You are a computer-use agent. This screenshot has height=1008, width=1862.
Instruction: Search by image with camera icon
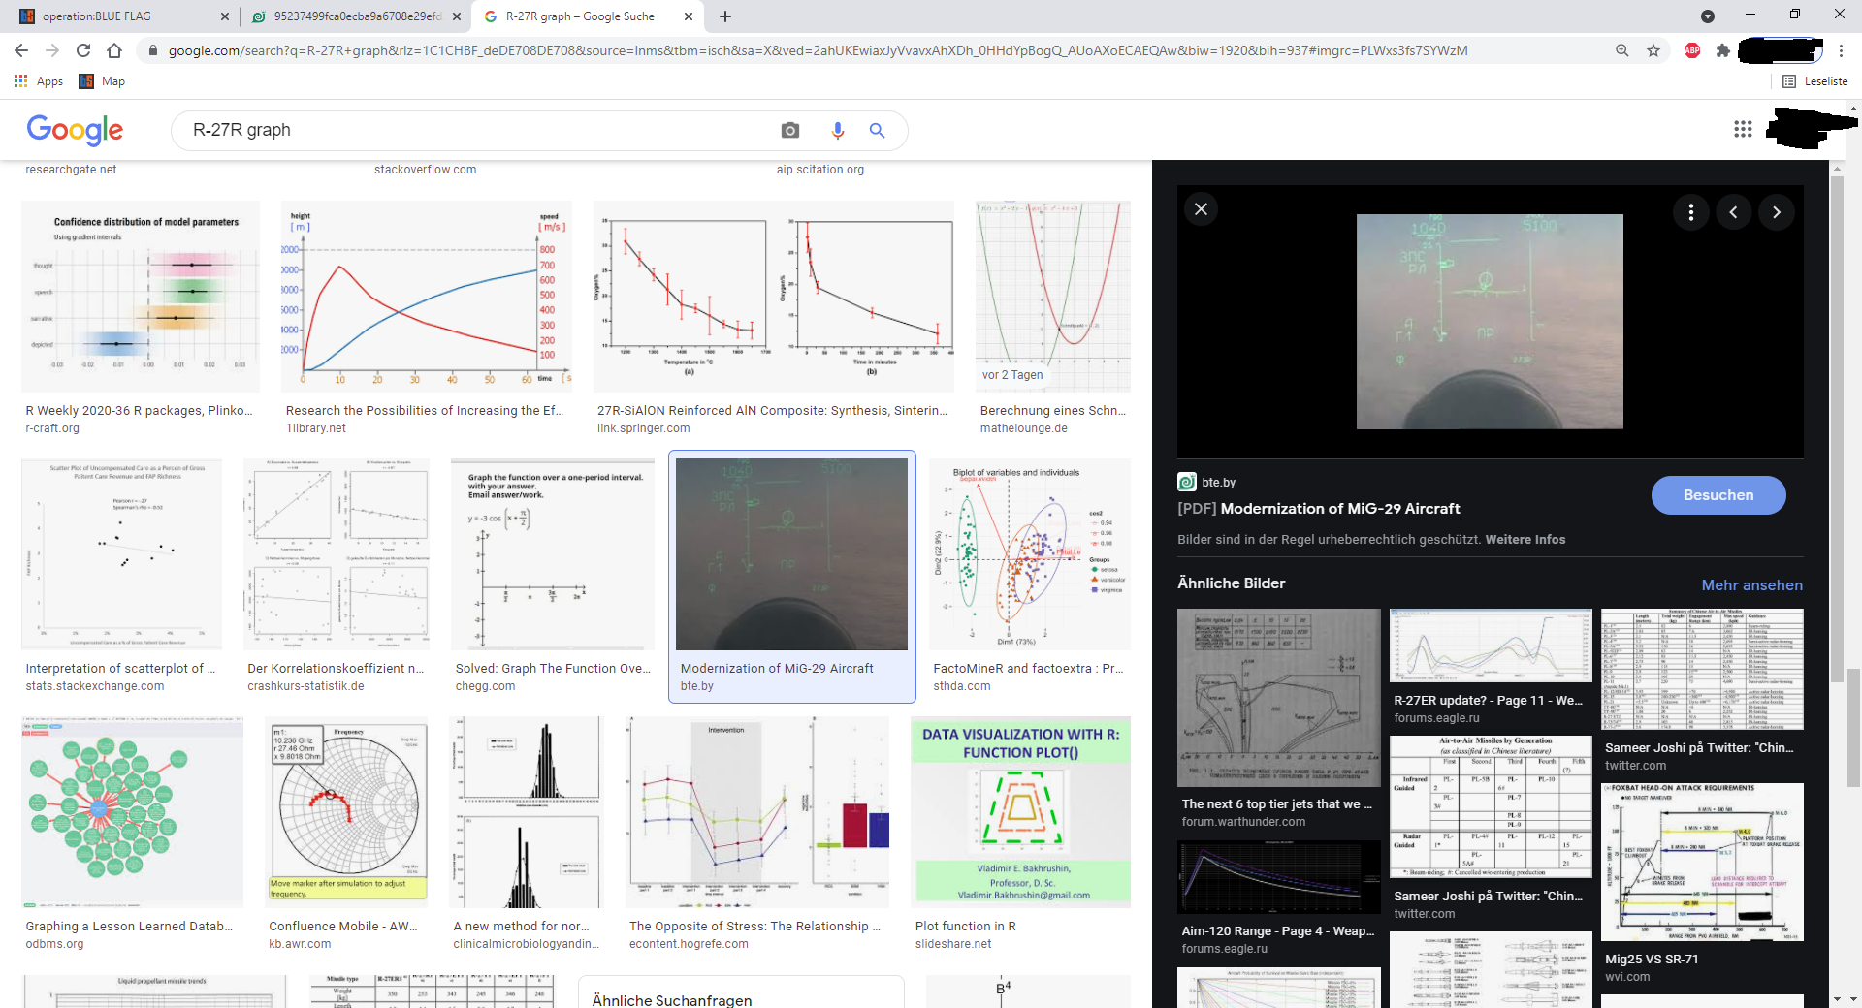pos(790,130)
